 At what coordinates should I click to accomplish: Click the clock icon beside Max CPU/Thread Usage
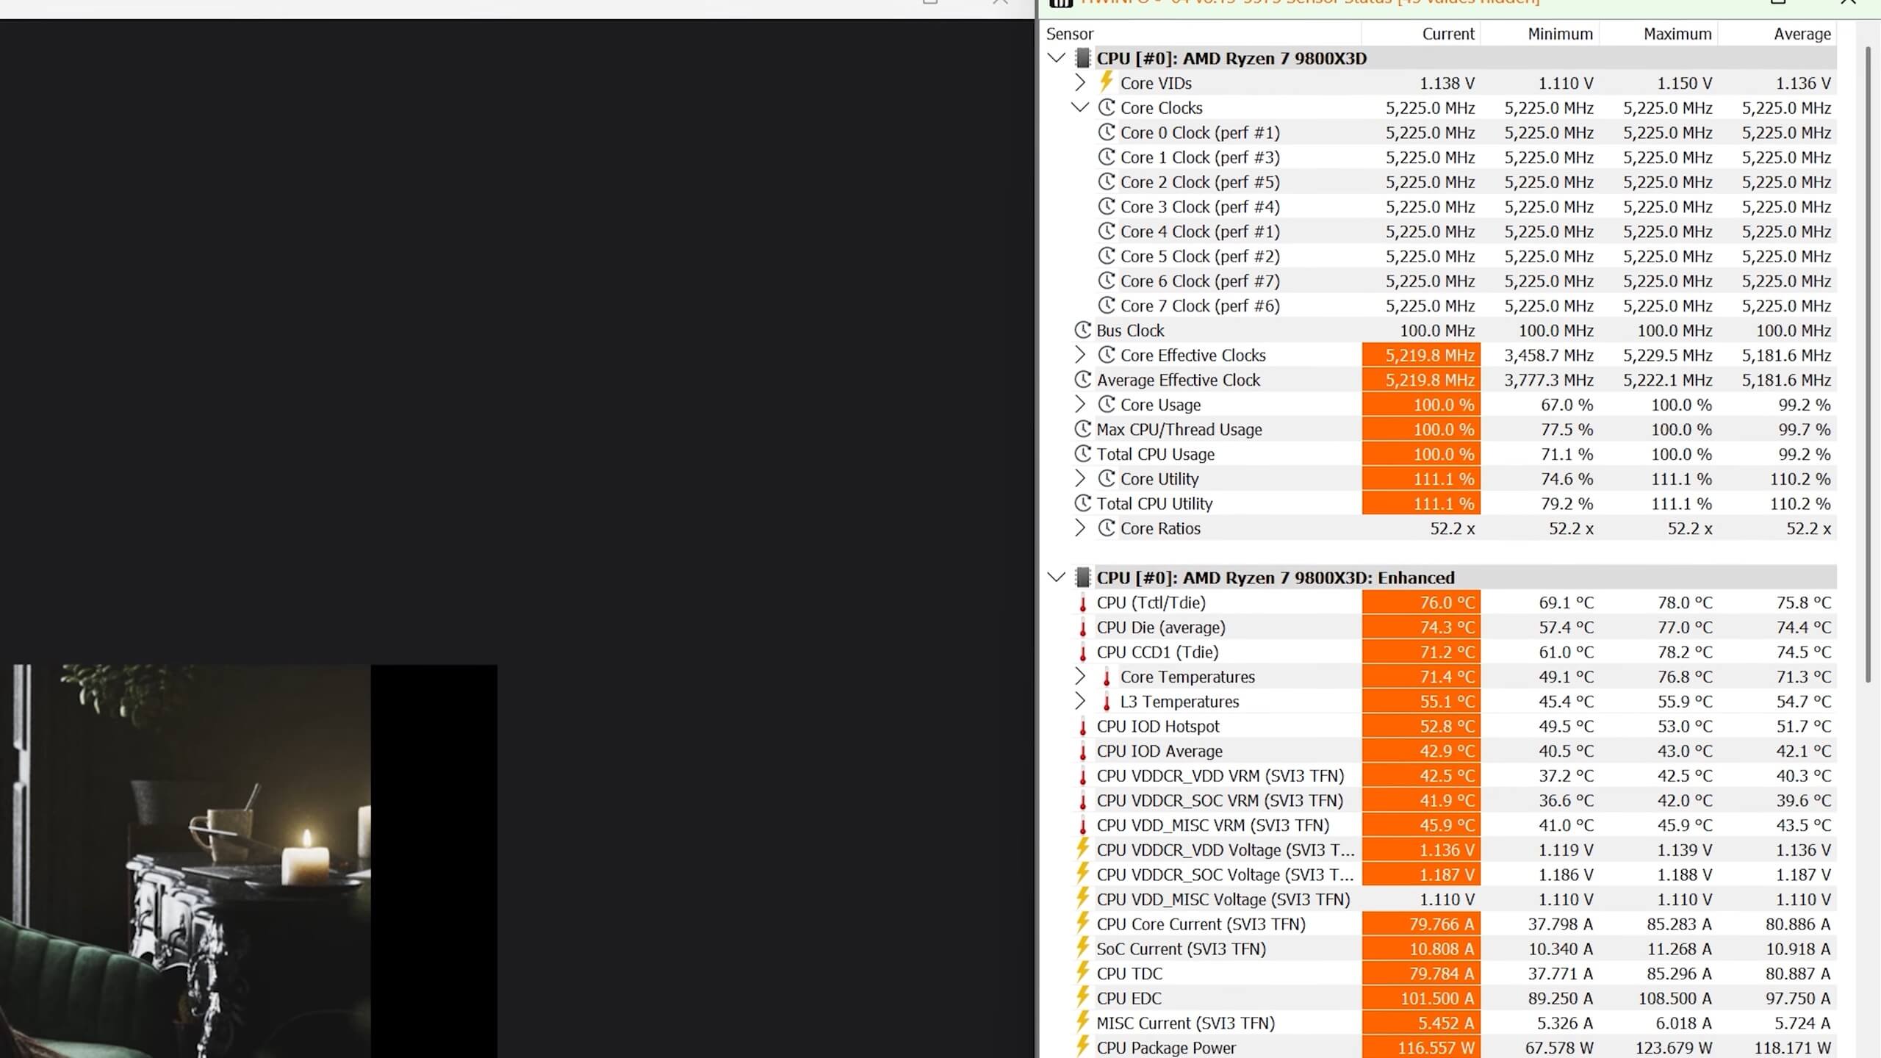[1082, 429]
